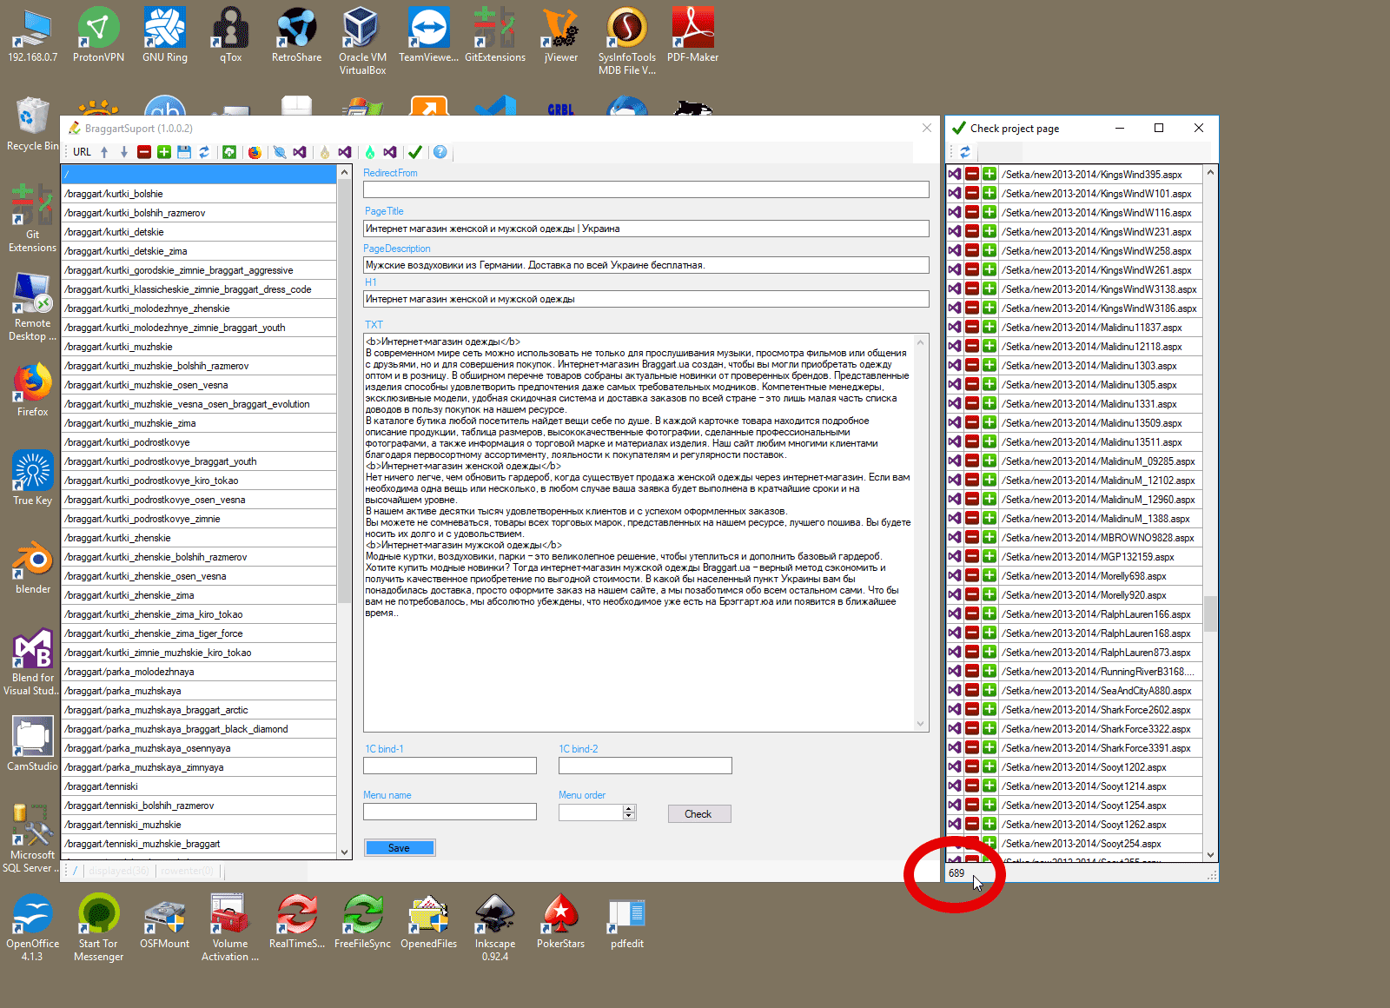Select the Recycle Bin desktop icon
This screenshot has width=1390, height=1008.
[x=32, y=123]
